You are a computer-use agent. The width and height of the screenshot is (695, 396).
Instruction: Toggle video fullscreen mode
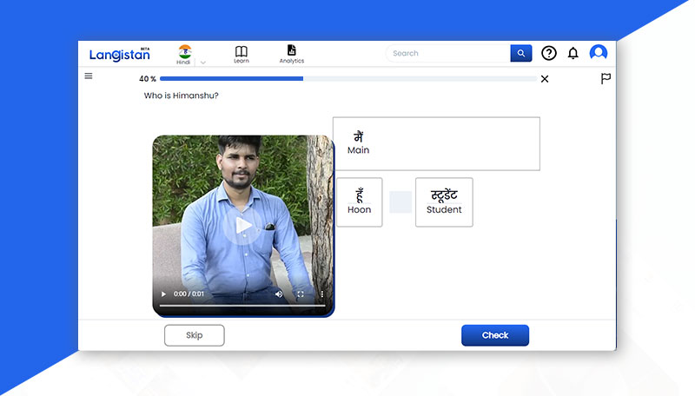301,294
